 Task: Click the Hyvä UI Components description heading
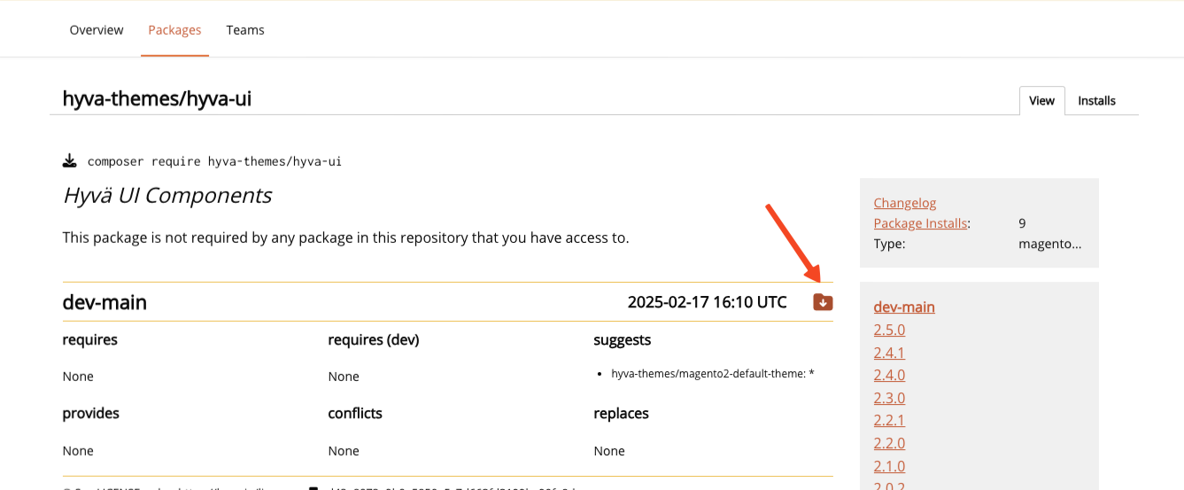167,195
